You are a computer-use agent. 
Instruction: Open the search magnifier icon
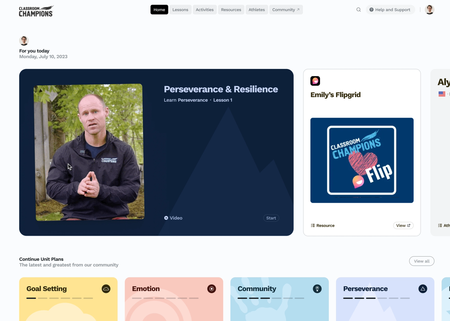359,10
